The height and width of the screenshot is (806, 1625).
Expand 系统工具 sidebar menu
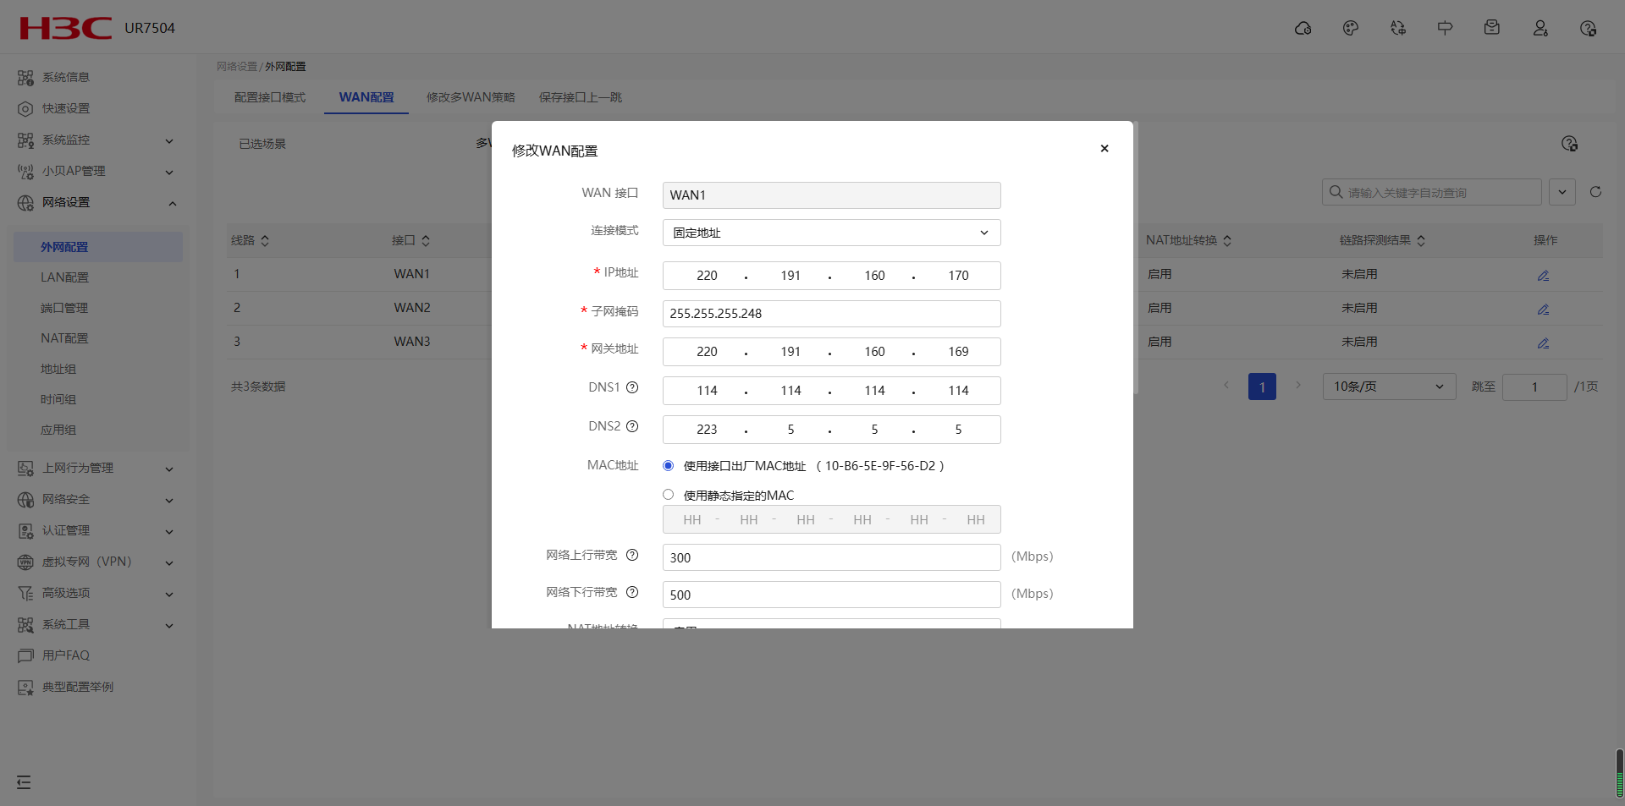[x=98, y=625]
